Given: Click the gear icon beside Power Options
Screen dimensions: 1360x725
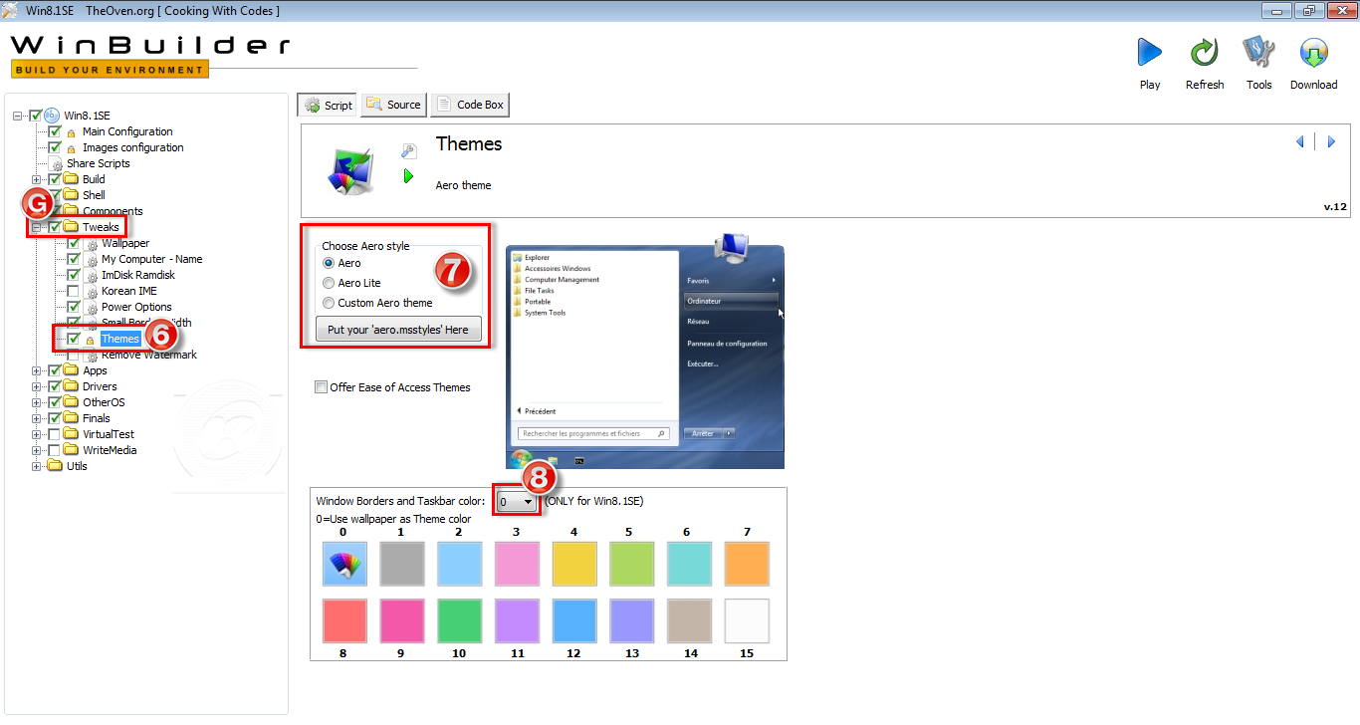Looking at the screenshot, I should coord(92,307).
